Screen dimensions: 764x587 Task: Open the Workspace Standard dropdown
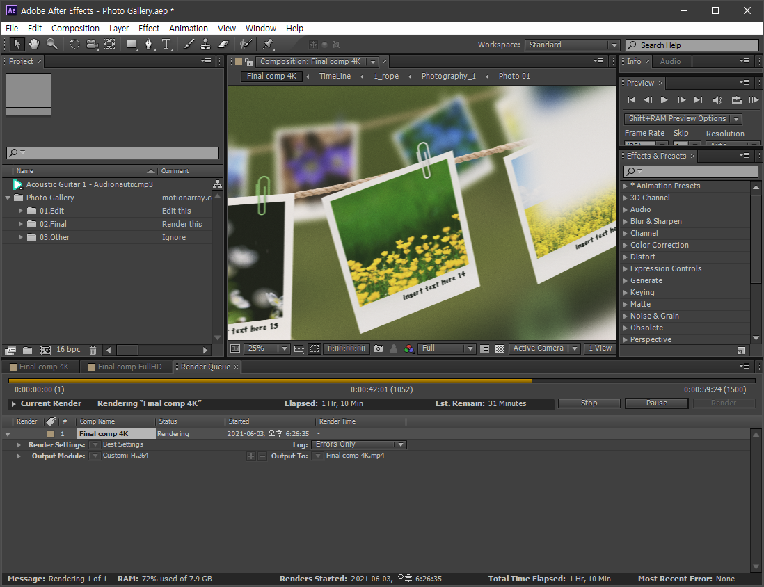pos(572,45)
